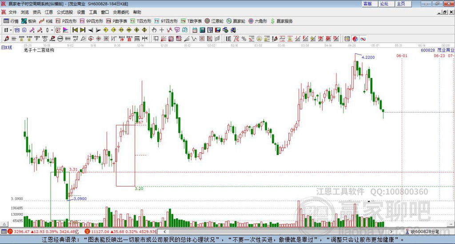Image resolution: width=455 pixels, height=244 pixels.
Task: Step chart left with black arrow
Action: pos(91,30)
